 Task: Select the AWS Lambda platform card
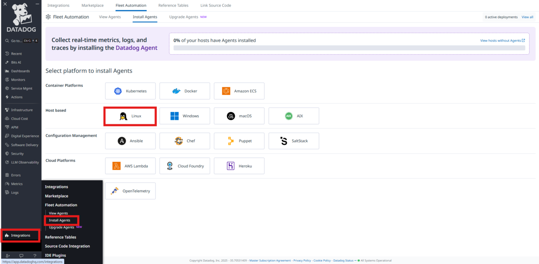tap(130, 166)
